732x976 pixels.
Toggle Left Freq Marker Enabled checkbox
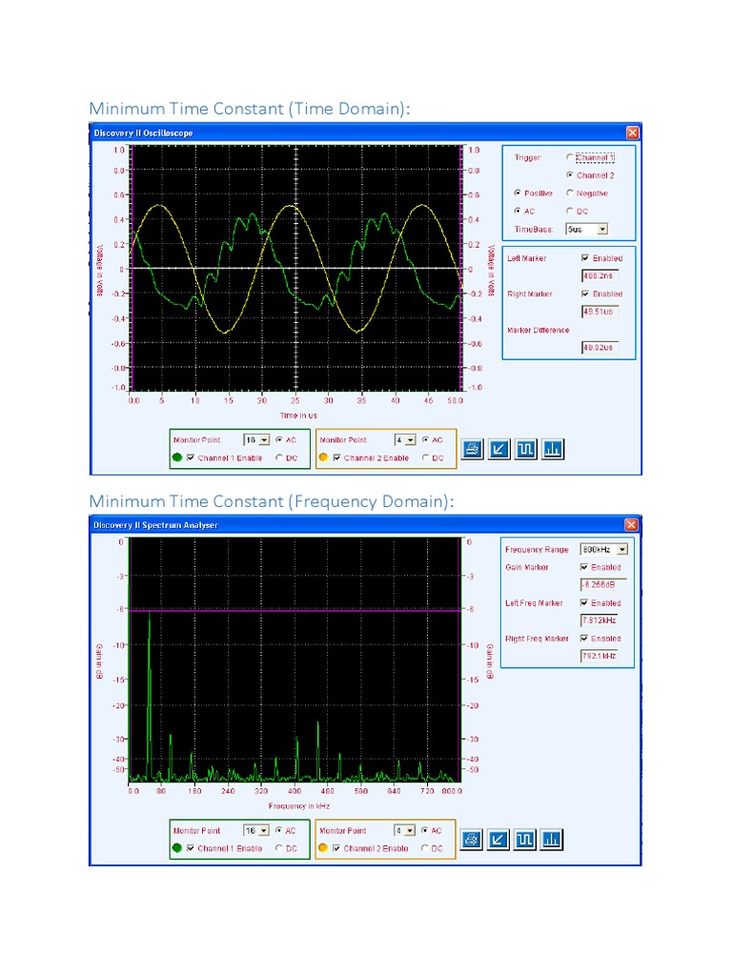(x=584, y=602)
